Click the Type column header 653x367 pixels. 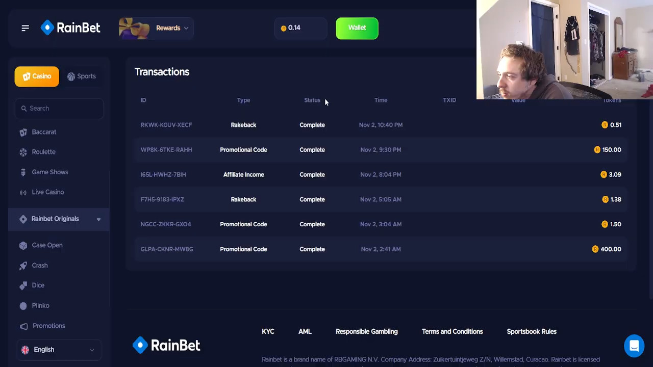coord(243,100)
